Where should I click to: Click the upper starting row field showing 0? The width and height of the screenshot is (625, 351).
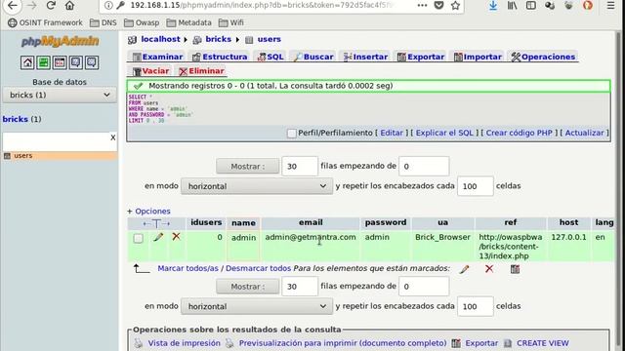click(424, 167)
